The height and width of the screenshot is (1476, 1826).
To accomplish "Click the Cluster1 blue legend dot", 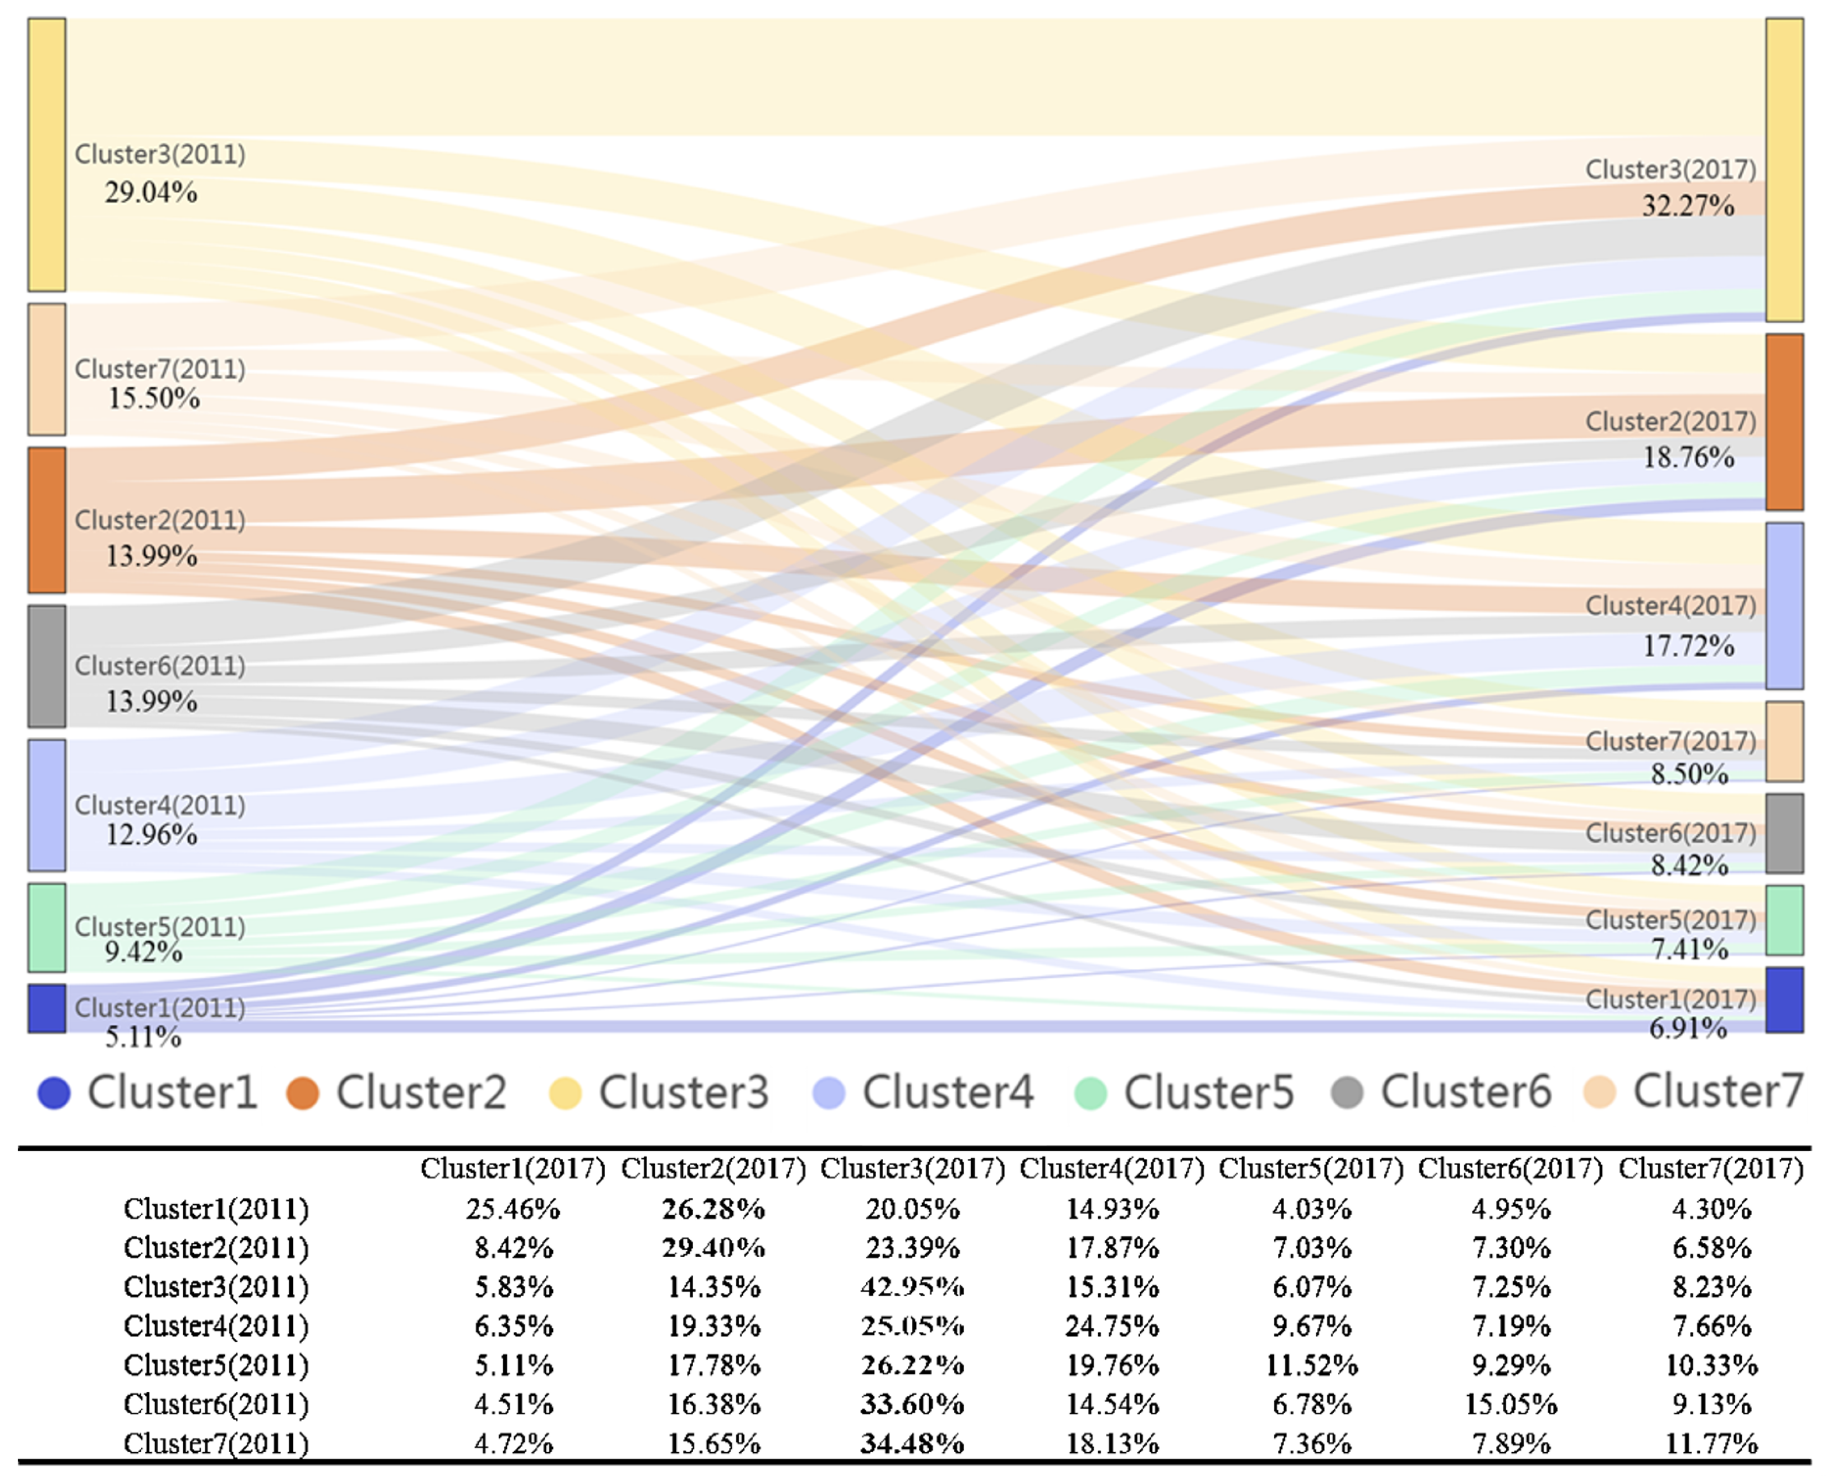I will (x=54, y=1092).
